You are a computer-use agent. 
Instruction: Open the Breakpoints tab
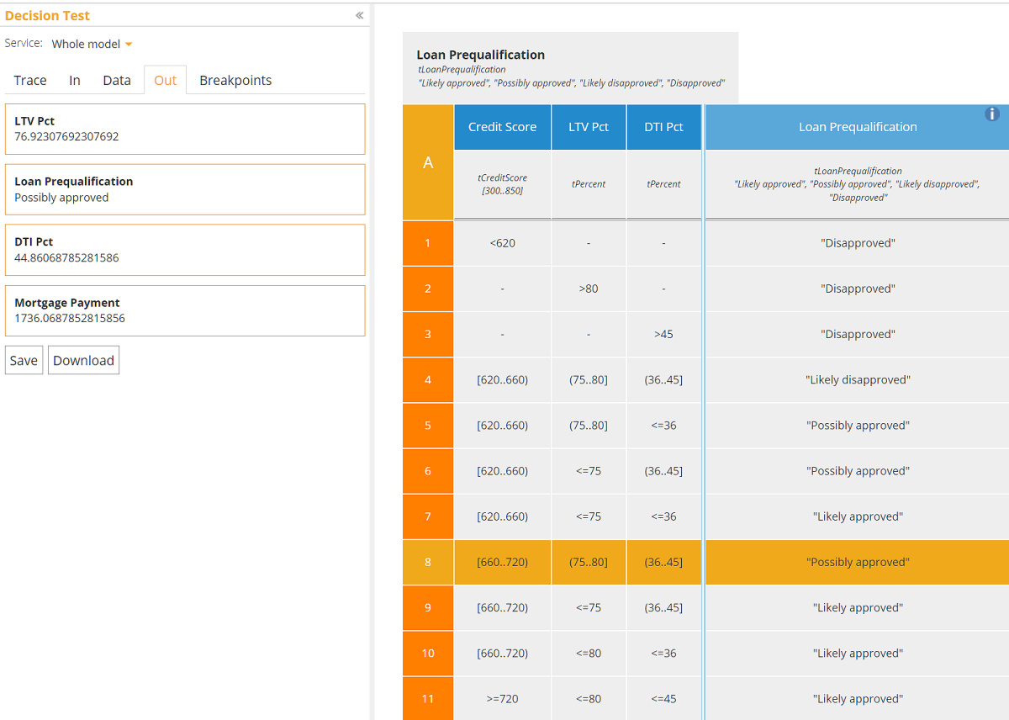235,80
